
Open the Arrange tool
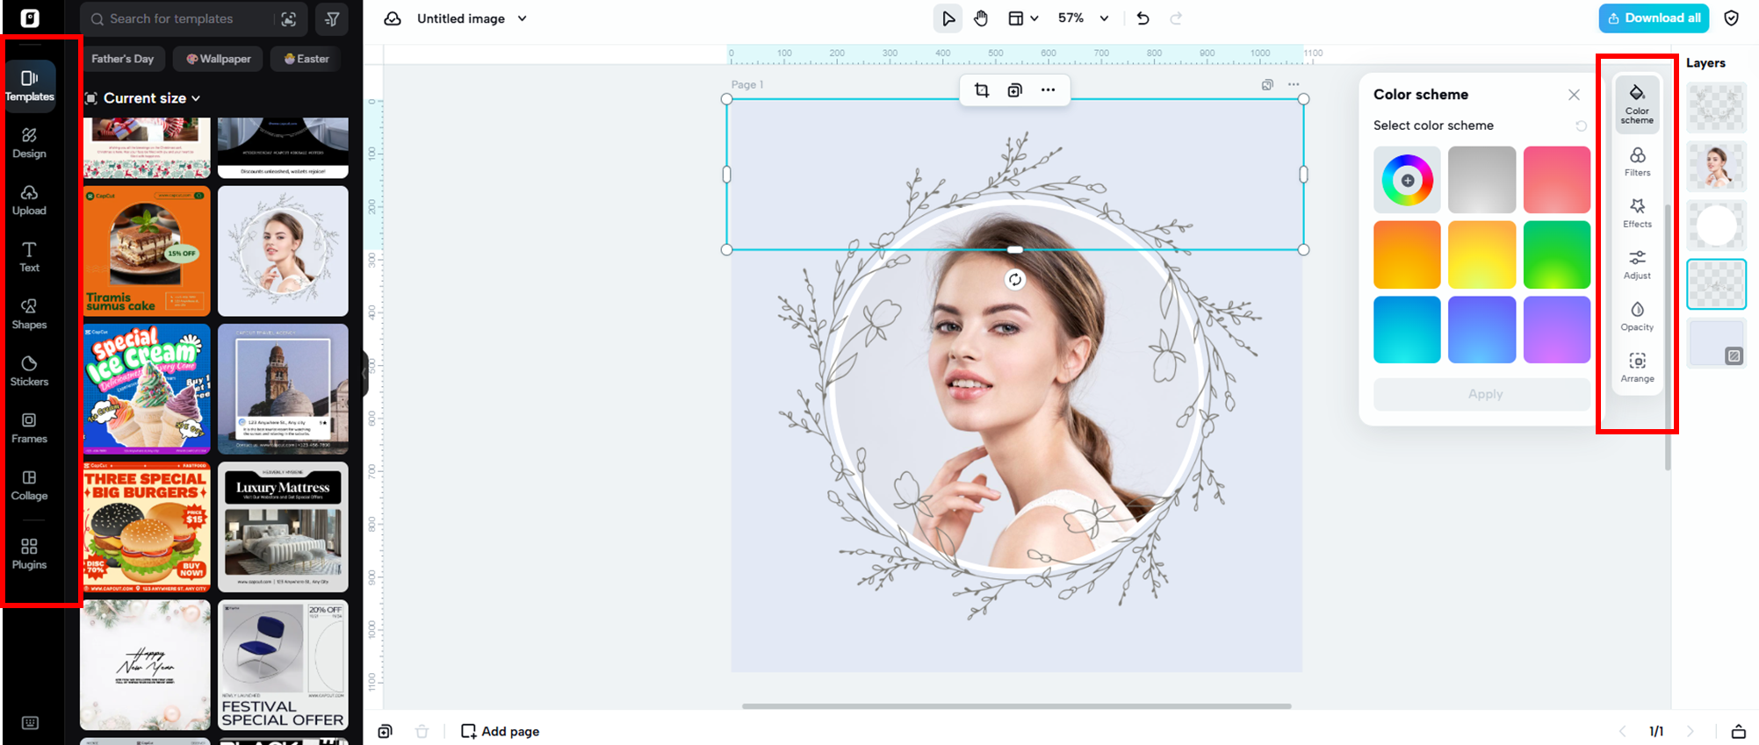coord(1637,369)
